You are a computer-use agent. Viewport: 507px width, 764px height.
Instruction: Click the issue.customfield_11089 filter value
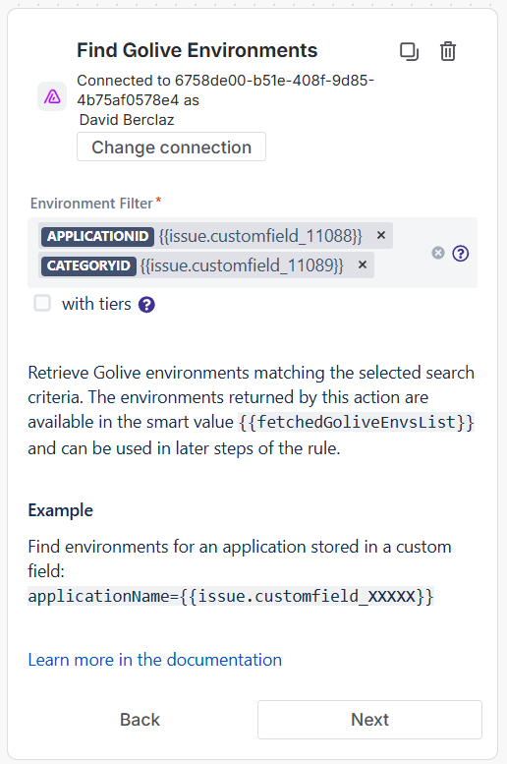tap(242, 265)
